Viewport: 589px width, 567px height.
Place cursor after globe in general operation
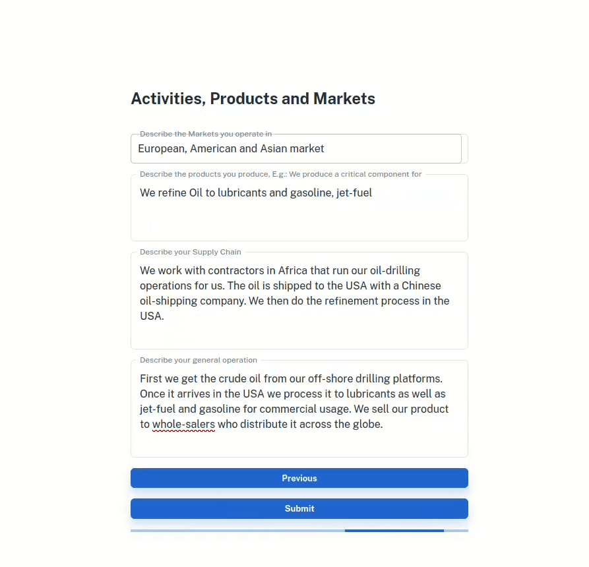point(383,425)
